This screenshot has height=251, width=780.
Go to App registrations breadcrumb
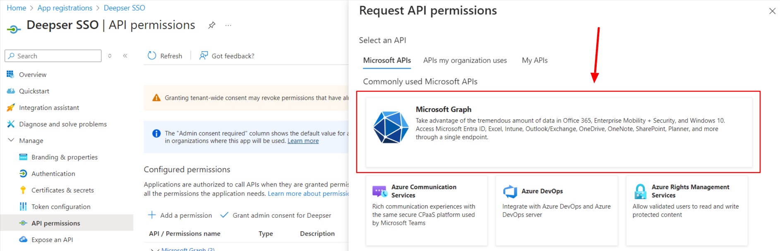pyautogui.click(x=65, y=8)
